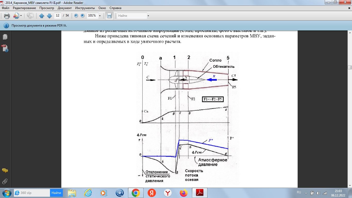Go to previous page with up arrow

tap(42, 16)
